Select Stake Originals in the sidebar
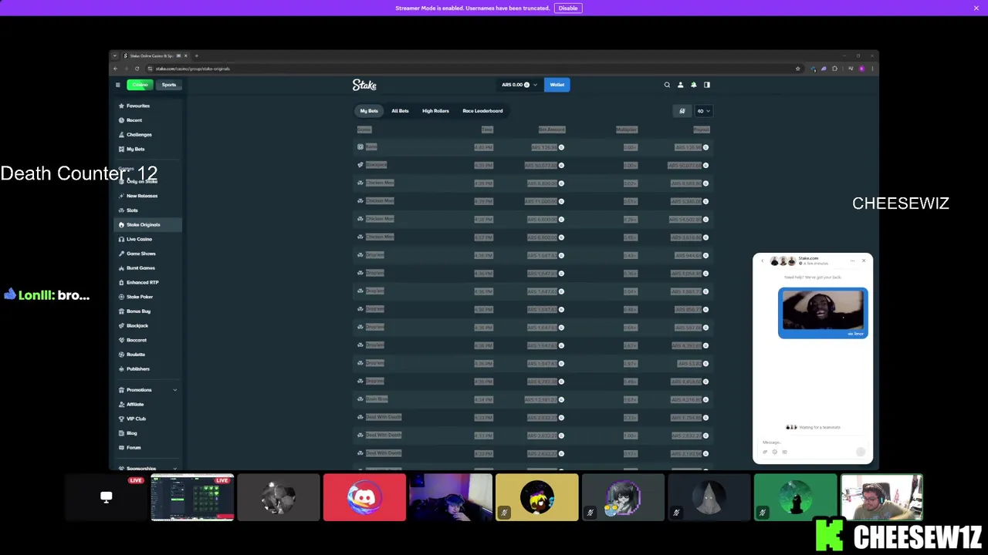Viewport: 988px width, 555px height. tap(147, 224)
